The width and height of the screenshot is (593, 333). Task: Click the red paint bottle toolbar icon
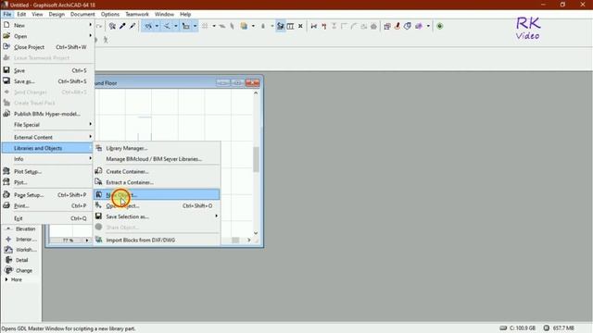(x=397, y=26)
